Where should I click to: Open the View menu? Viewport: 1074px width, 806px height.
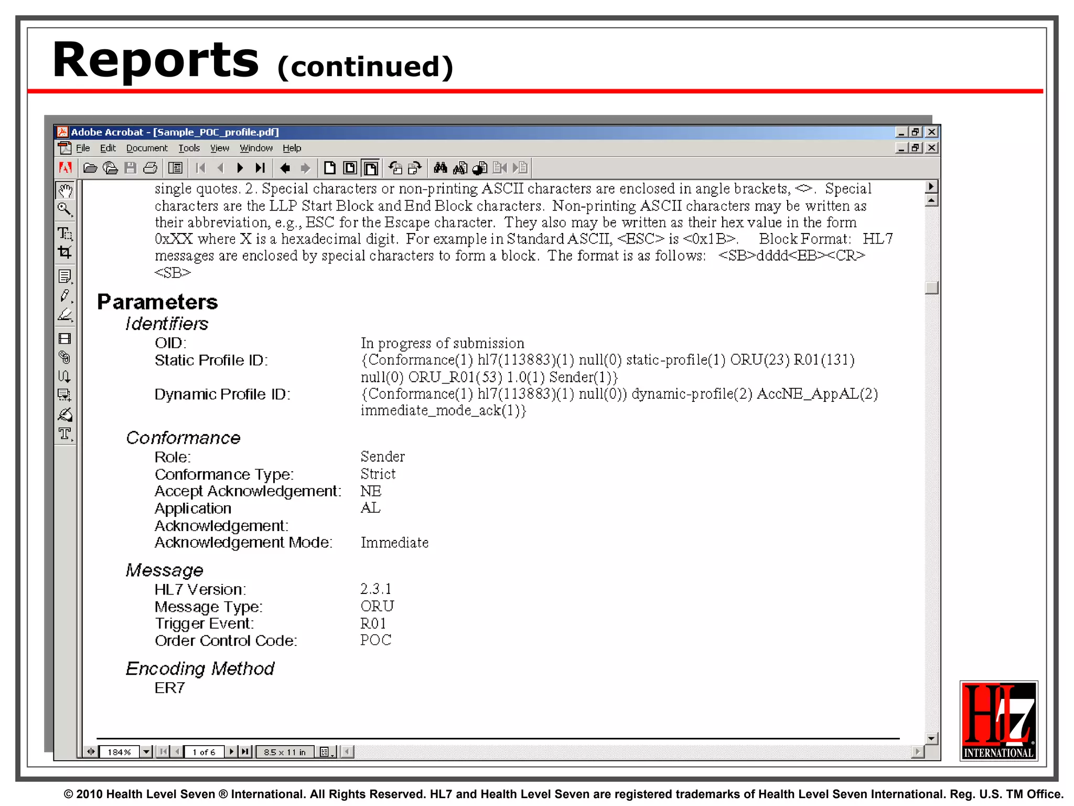coord(220,148)
